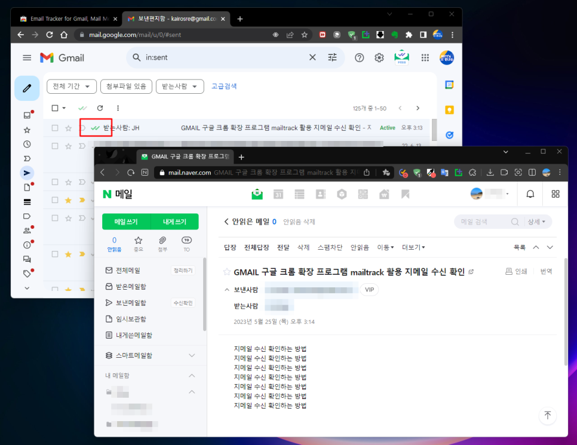Image resolution: width=577 pixels, height=445 pixels.
Task: Click Naver 내게 쓰기 write-to-me button
Action: [175, 222]
